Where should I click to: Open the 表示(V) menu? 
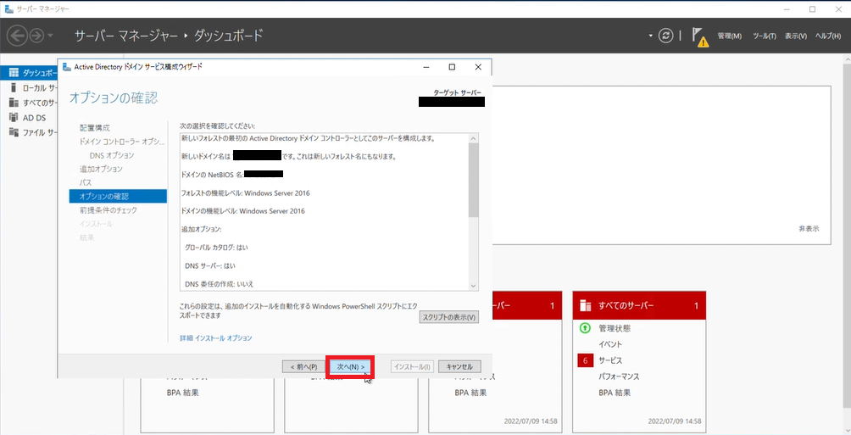796,36
